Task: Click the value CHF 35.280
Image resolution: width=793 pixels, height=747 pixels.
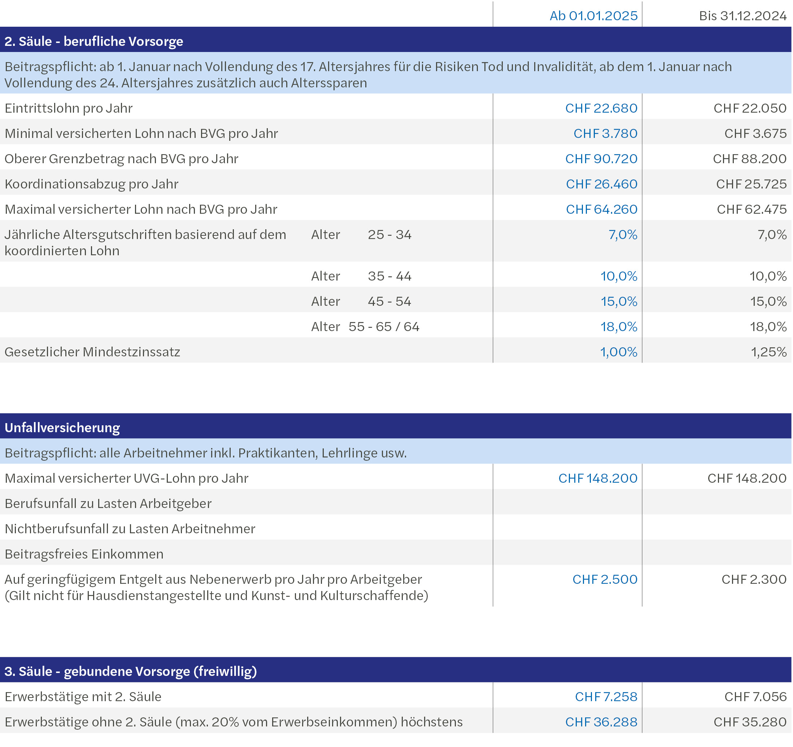Action: tap(750, 722)
